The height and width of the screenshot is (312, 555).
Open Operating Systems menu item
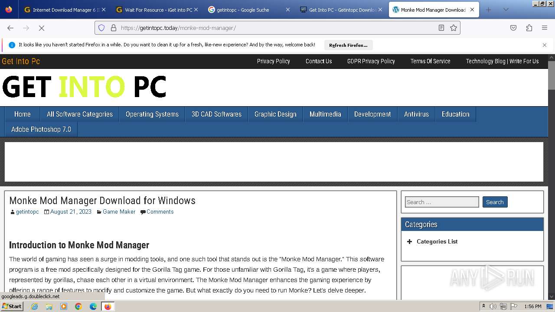tap(152, 114)
